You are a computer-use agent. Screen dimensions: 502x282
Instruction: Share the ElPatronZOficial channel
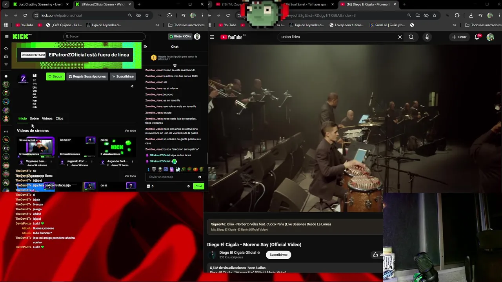tap(132, 86)
